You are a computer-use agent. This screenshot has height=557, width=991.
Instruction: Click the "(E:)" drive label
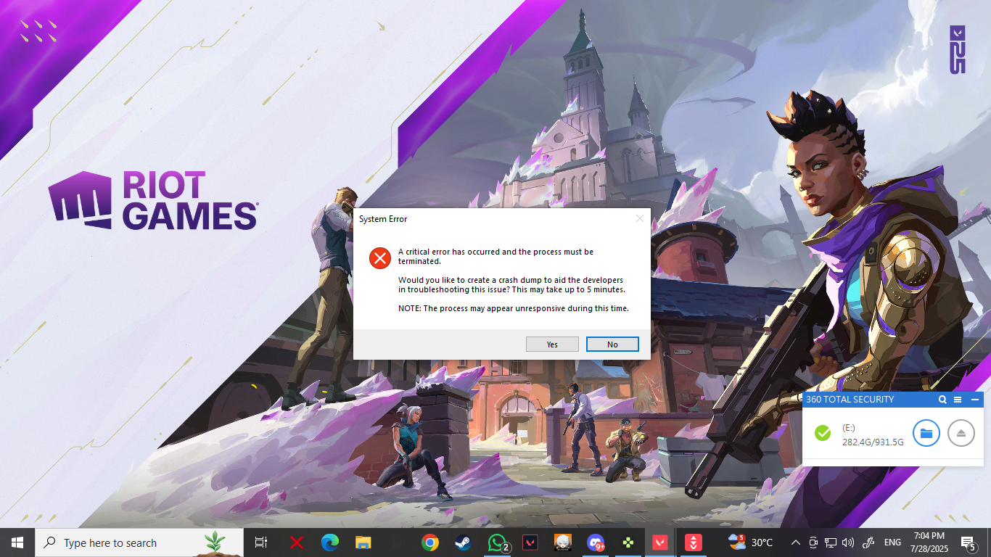pos(849,428)
